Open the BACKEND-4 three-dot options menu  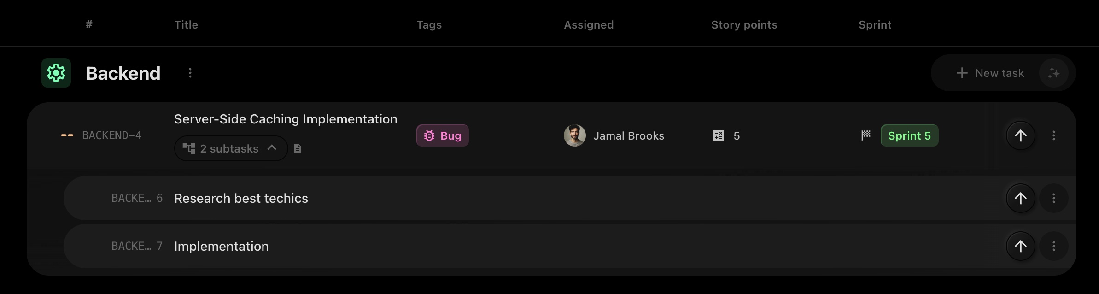[1053, 135]
